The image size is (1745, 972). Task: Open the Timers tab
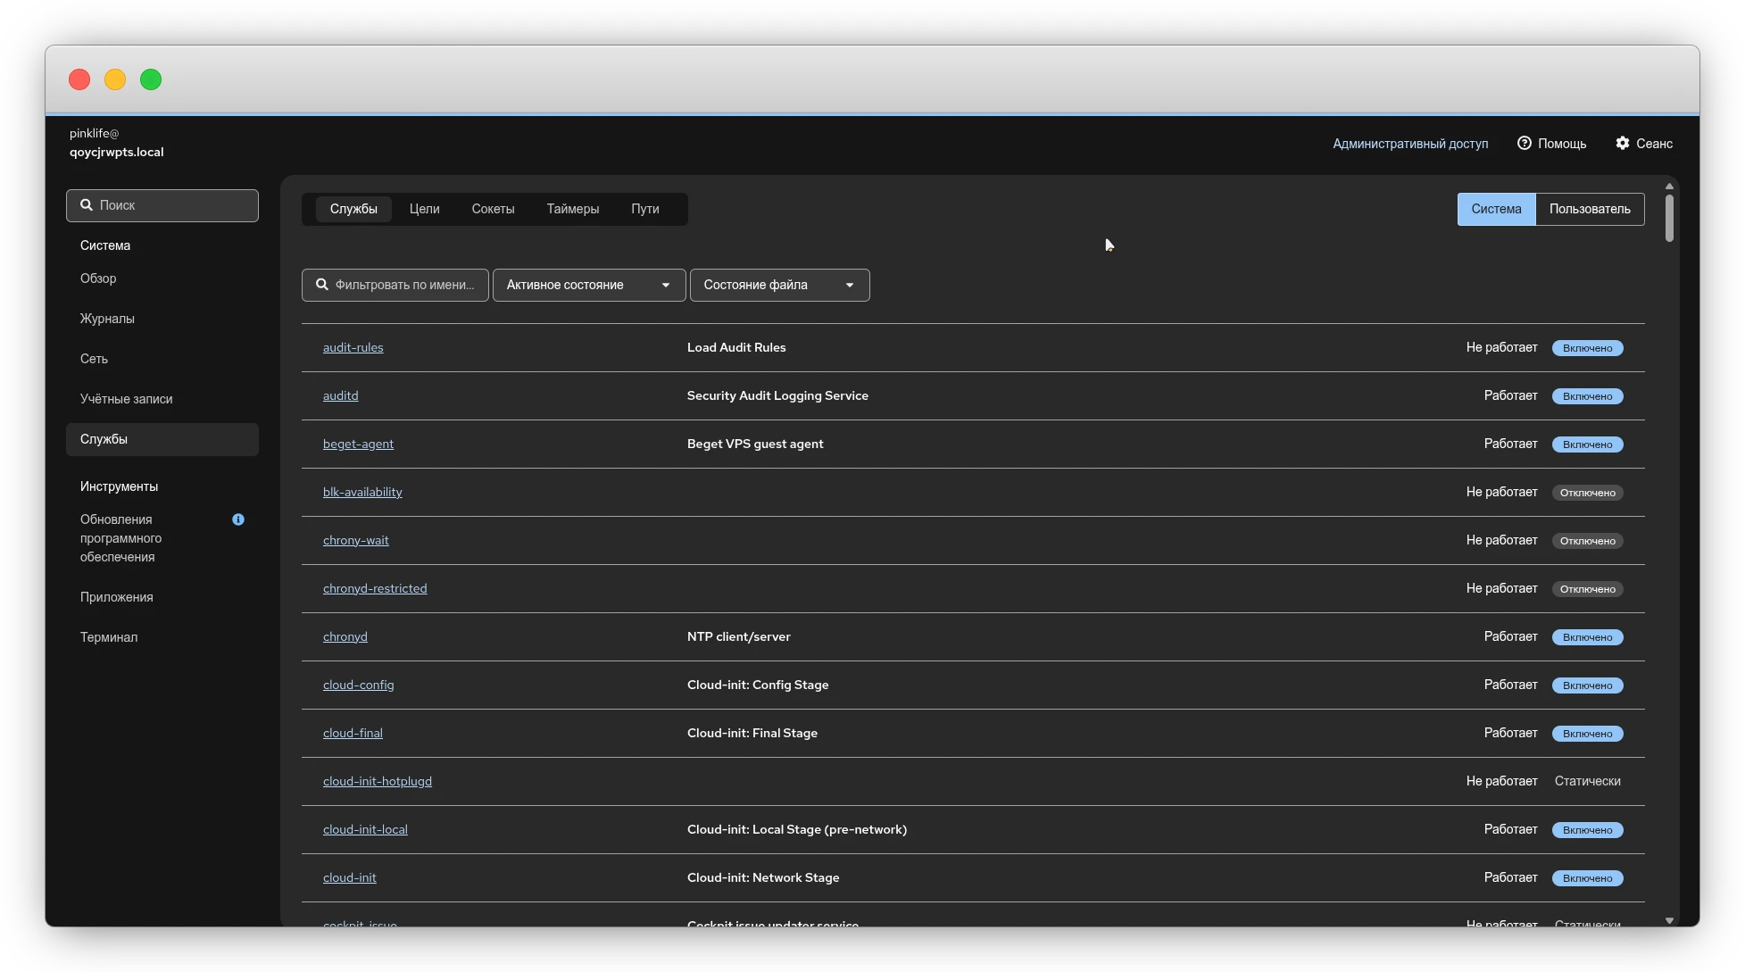[x=572, y=209]
